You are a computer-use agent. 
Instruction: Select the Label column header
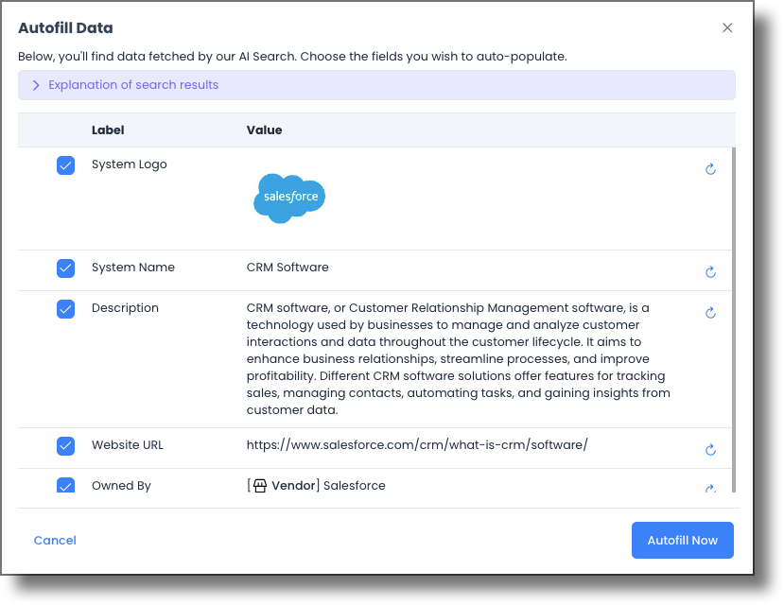click(x=106, y=130)
